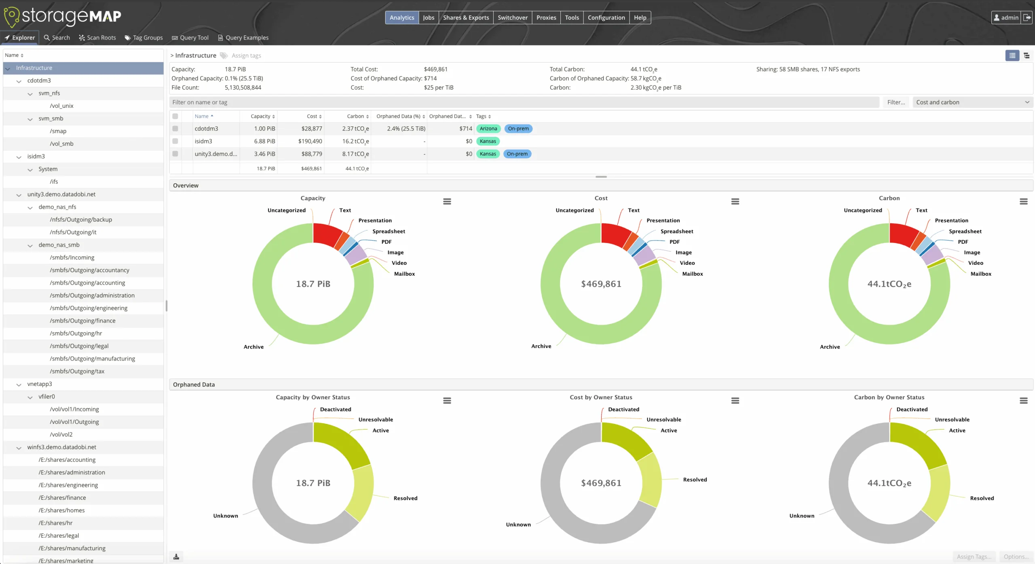Switch to list view using top-right icon
Screen dimensions: 1035x564
pyautogui.click(x=1012, y=55)
